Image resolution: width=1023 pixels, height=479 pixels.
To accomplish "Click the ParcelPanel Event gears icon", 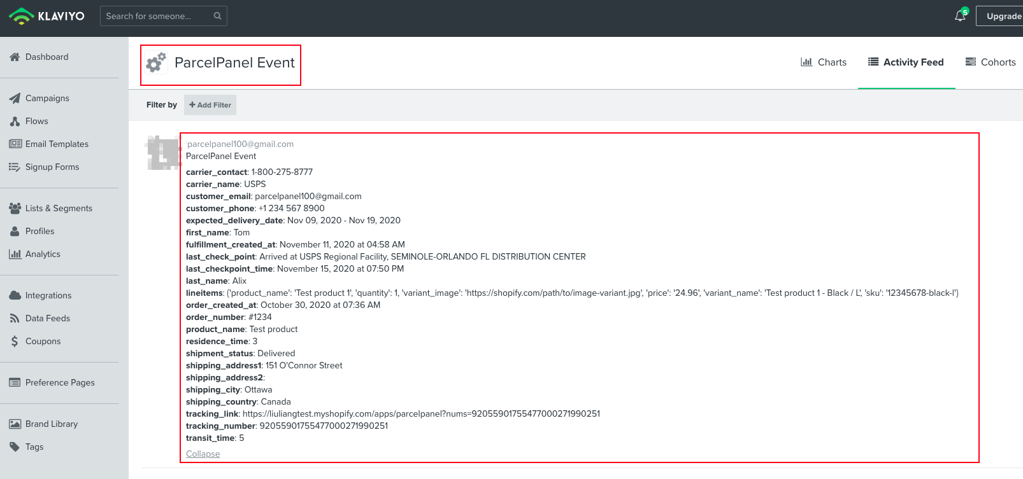I will [156, 62].
